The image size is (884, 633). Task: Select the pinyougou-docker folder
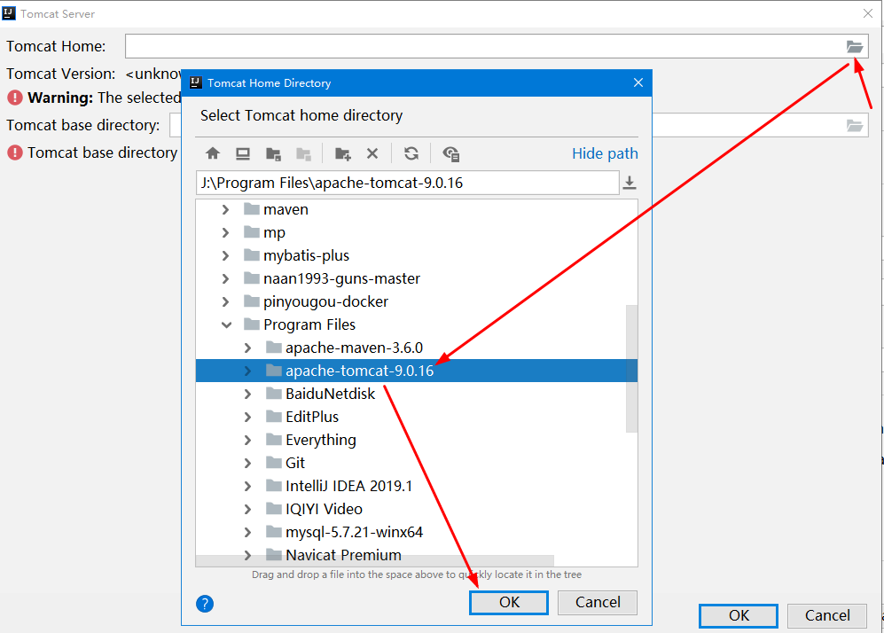click(325, 301)
